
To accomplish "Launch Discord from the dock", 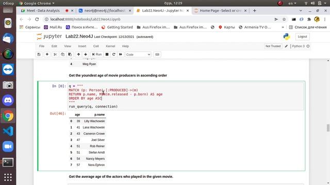I will (x=8, y=100).
